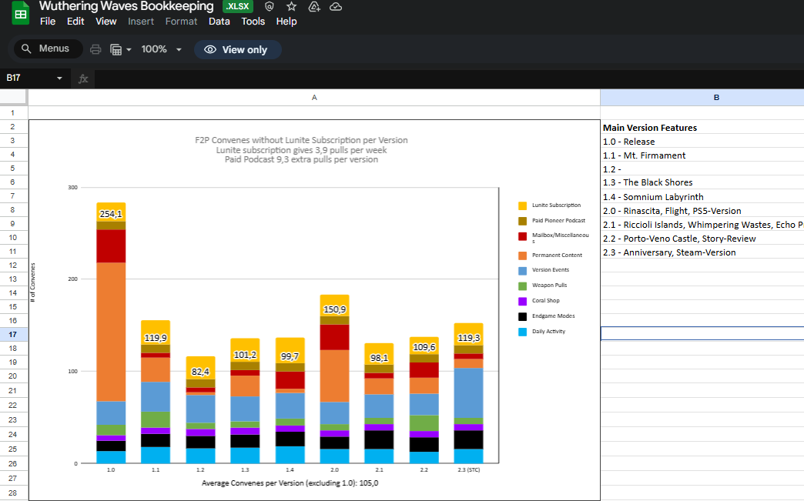
Task: Click the fx function icon
Action: point(83,78)
